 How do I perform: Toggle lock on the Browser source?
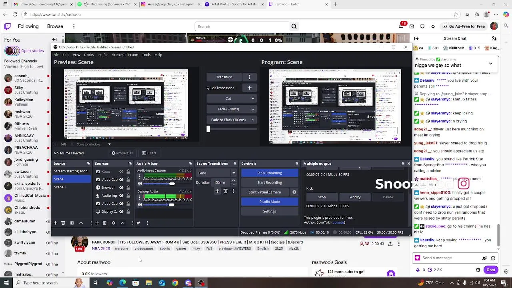128,188
